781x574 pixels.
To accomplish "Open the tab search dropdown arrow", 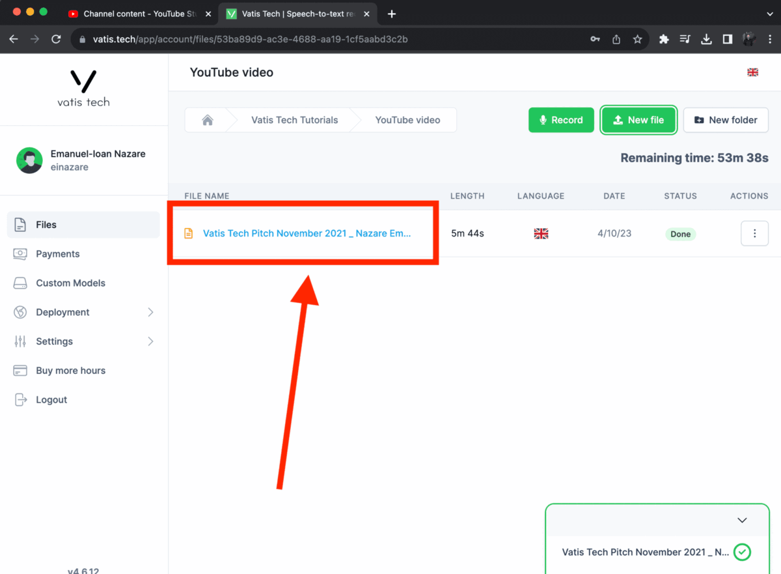I will click(x=770, y=14).
